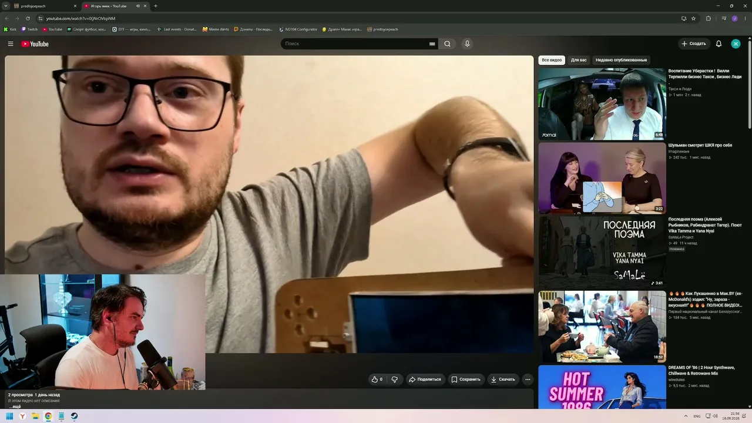Open the YouTube guide hamburger menu
The height and width of the screenshot is (423, 752).
(x=11, y=44)
